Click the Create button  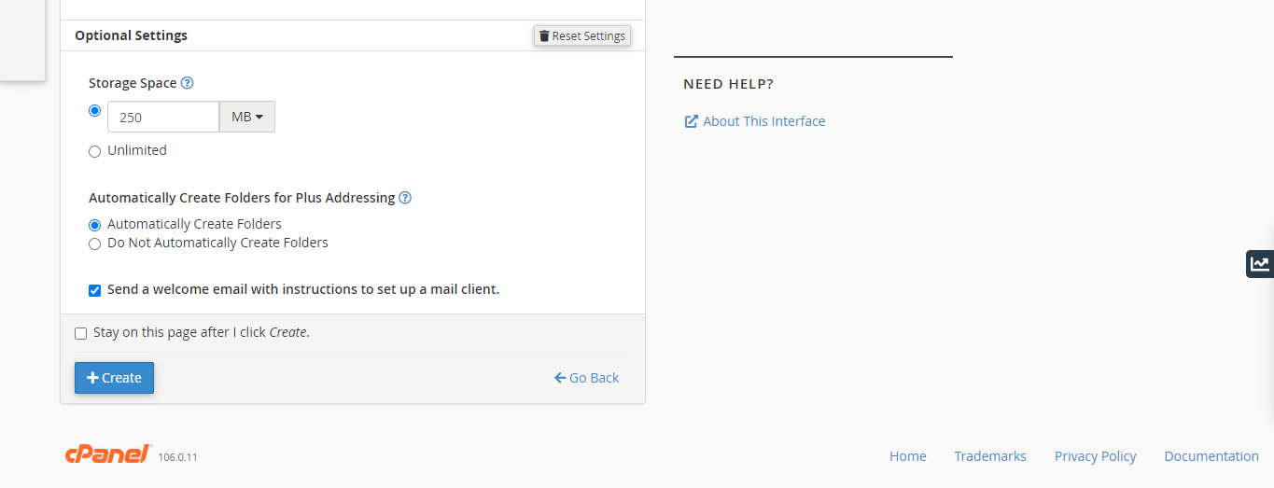click(114, 378)
